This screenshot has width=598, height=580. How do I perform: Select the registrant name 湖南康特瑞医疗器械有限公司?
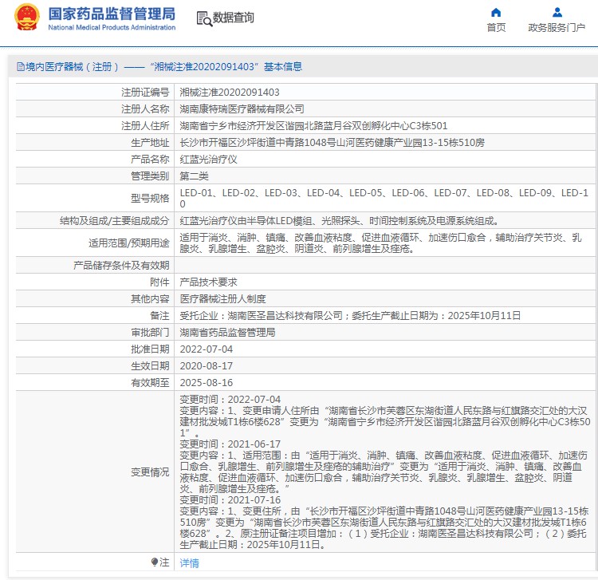click(x=242, y=109)
